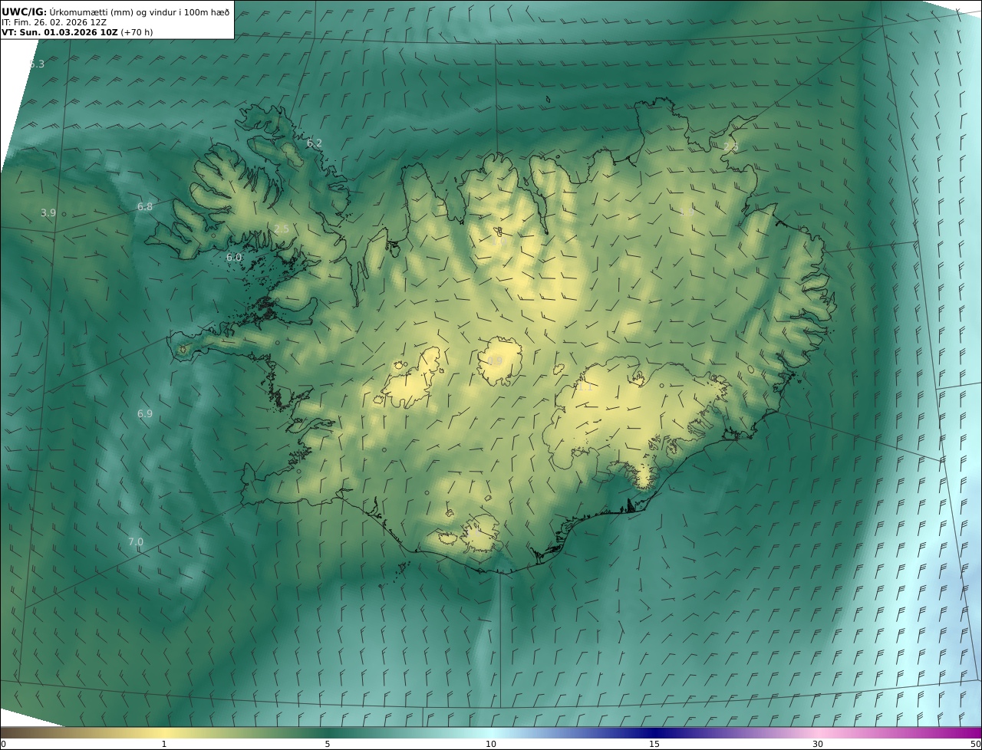
Task: Click the 6.9 value label
Action: [x=145, y=414]
